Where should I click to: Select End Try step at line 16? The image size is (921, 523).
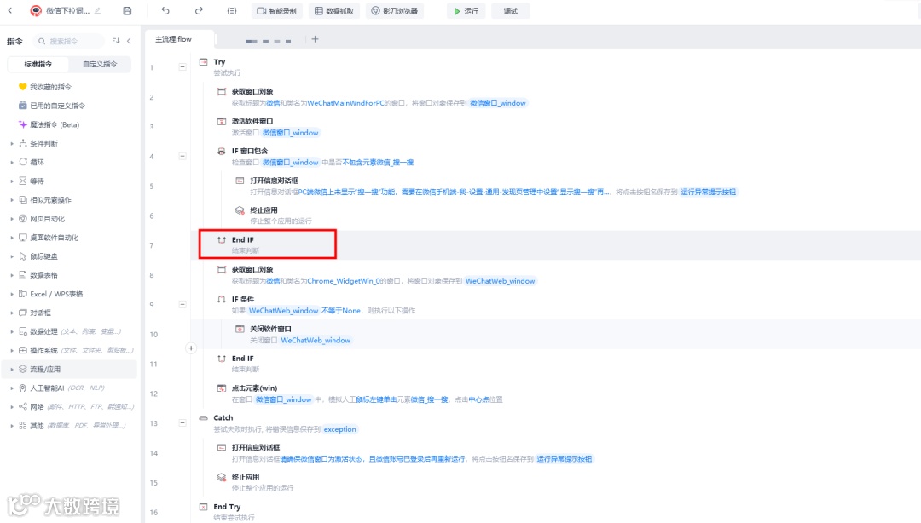coord(227,511)
